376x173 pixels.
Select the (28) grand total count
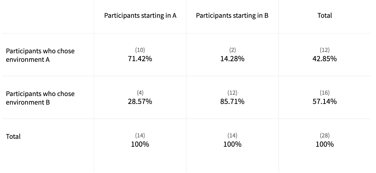point(325,136)
